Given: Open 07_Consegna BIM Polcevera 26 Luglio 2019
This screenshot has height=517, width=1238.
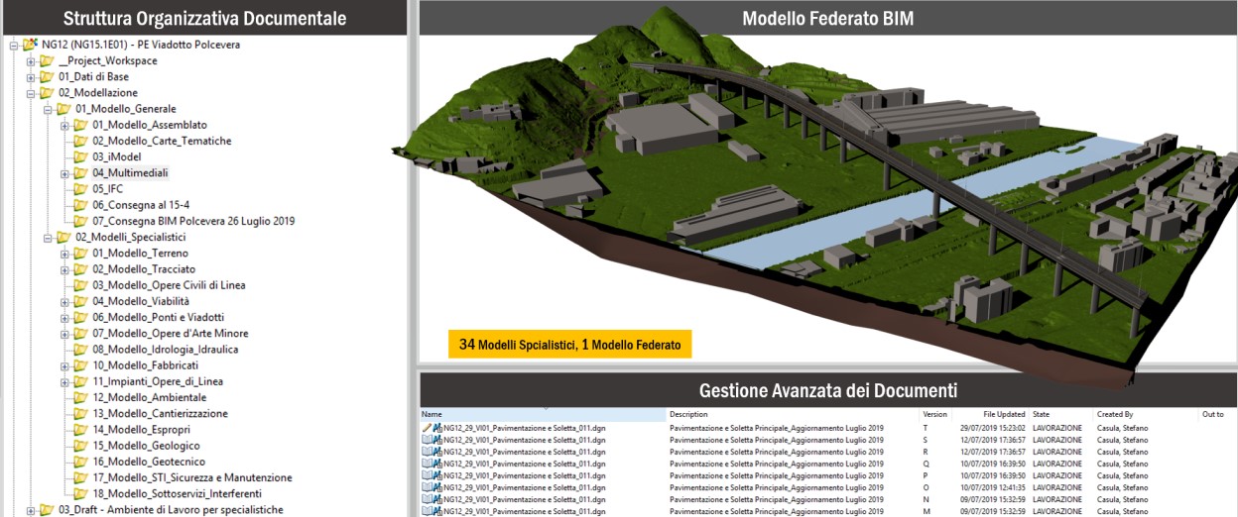Looking at the screenshot, I should pos(193,221).
